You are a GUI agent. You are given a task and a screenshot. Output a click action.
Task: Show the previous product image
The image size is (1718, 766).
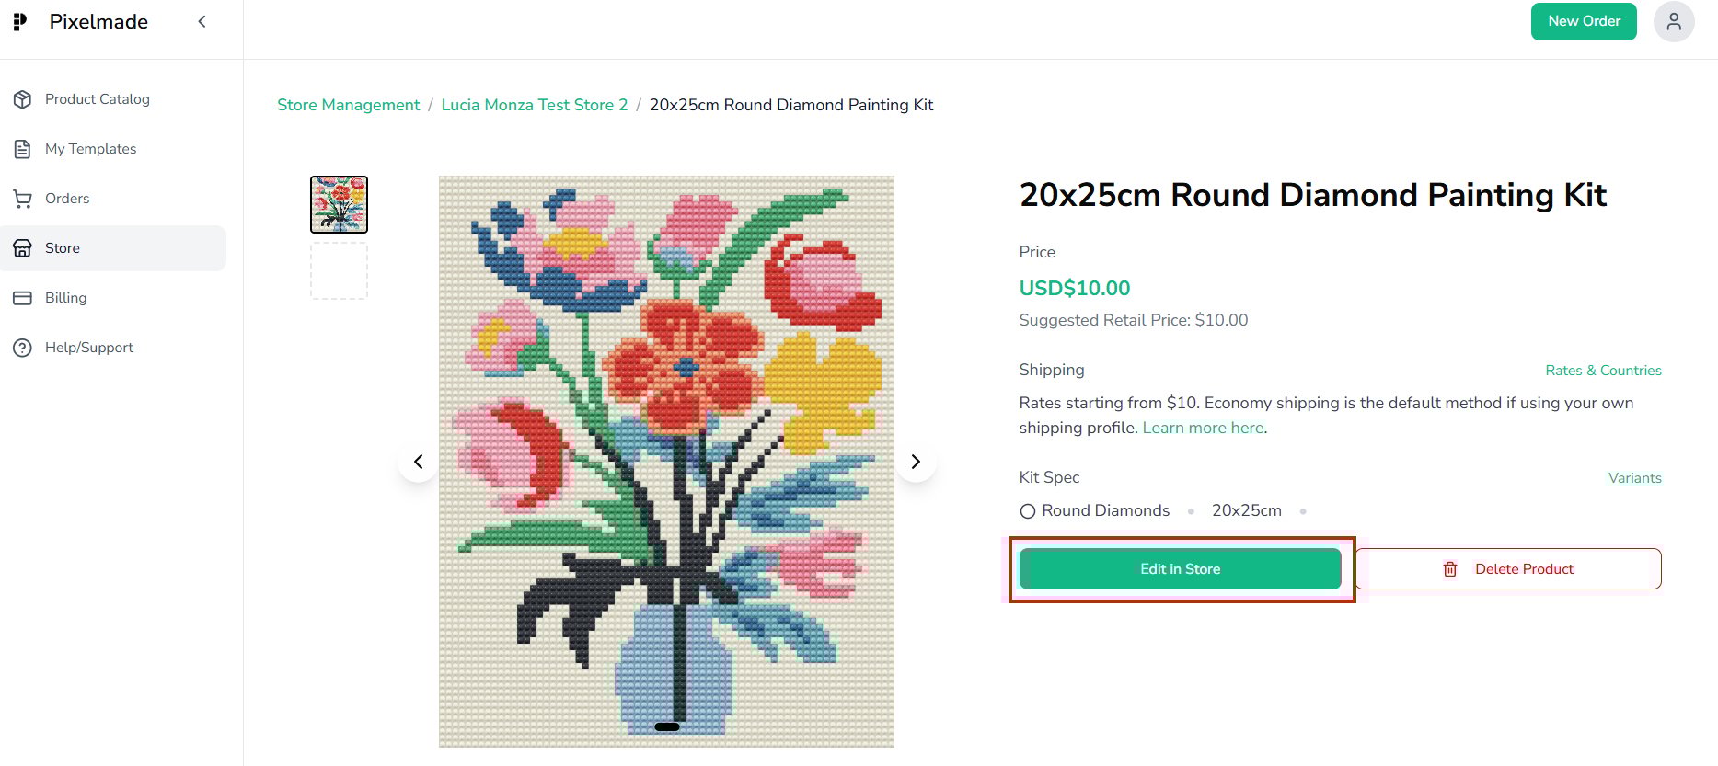coord(419,462)
